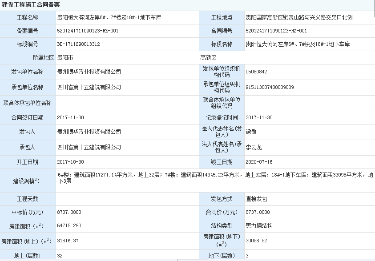This screenshot has height=261, width=375.
Task: Select the 发包单位名称 company name value
Action: click(x=89, y=72)
